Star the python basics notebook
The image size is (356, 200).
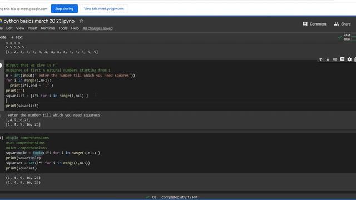click(81, 21)
